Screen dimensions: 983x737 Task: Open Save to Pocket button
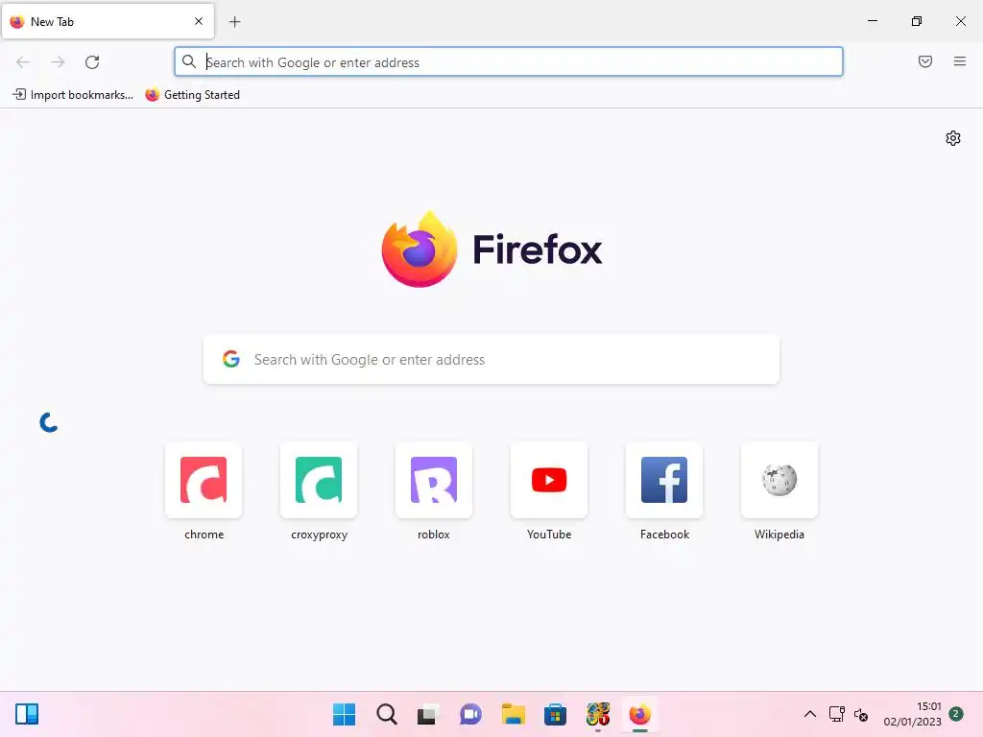tap(924, 61)
